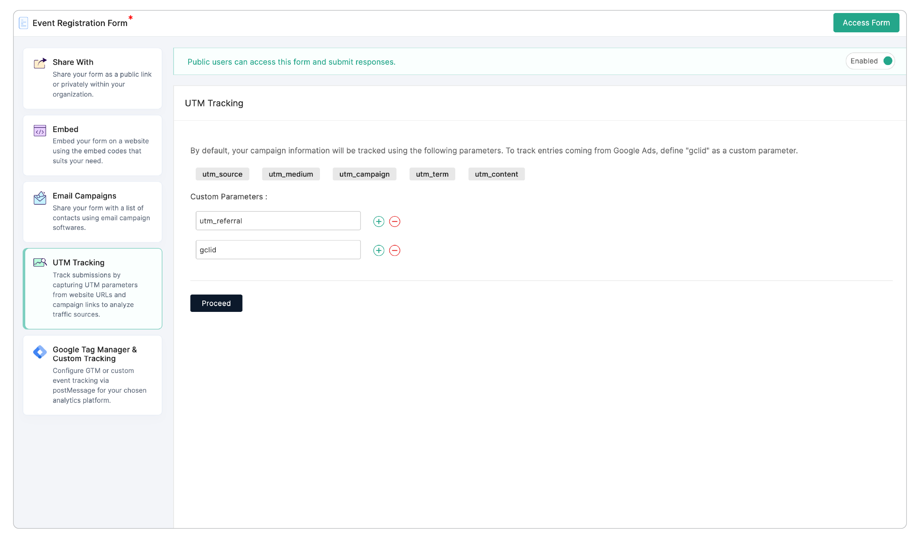Add a parameter using plus icon beside utm_referral
920x539 pixels.
click(378, 221)
